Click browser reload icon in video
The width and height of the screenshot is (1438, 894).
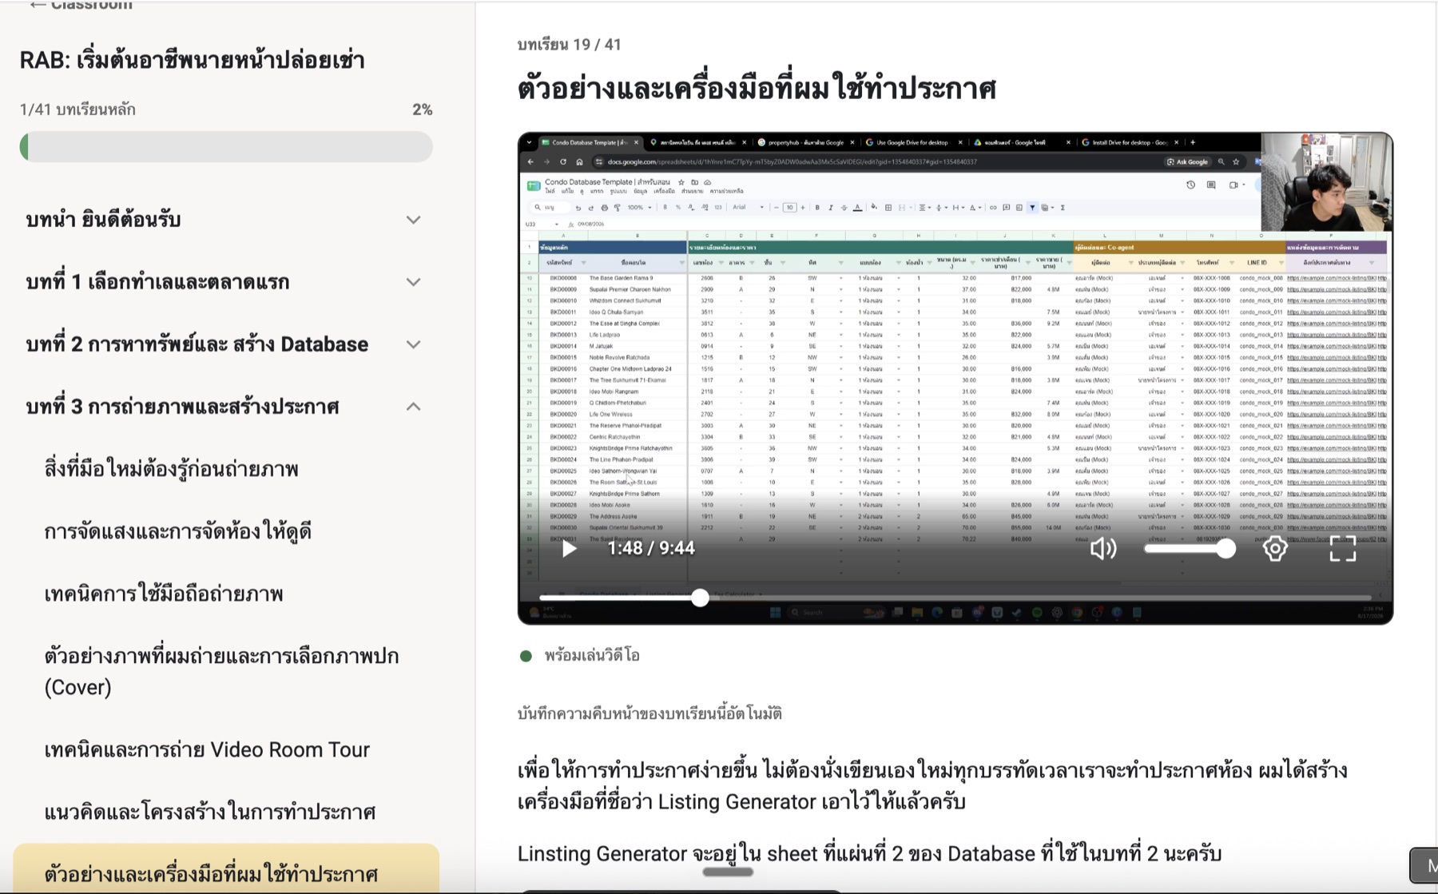563,162
